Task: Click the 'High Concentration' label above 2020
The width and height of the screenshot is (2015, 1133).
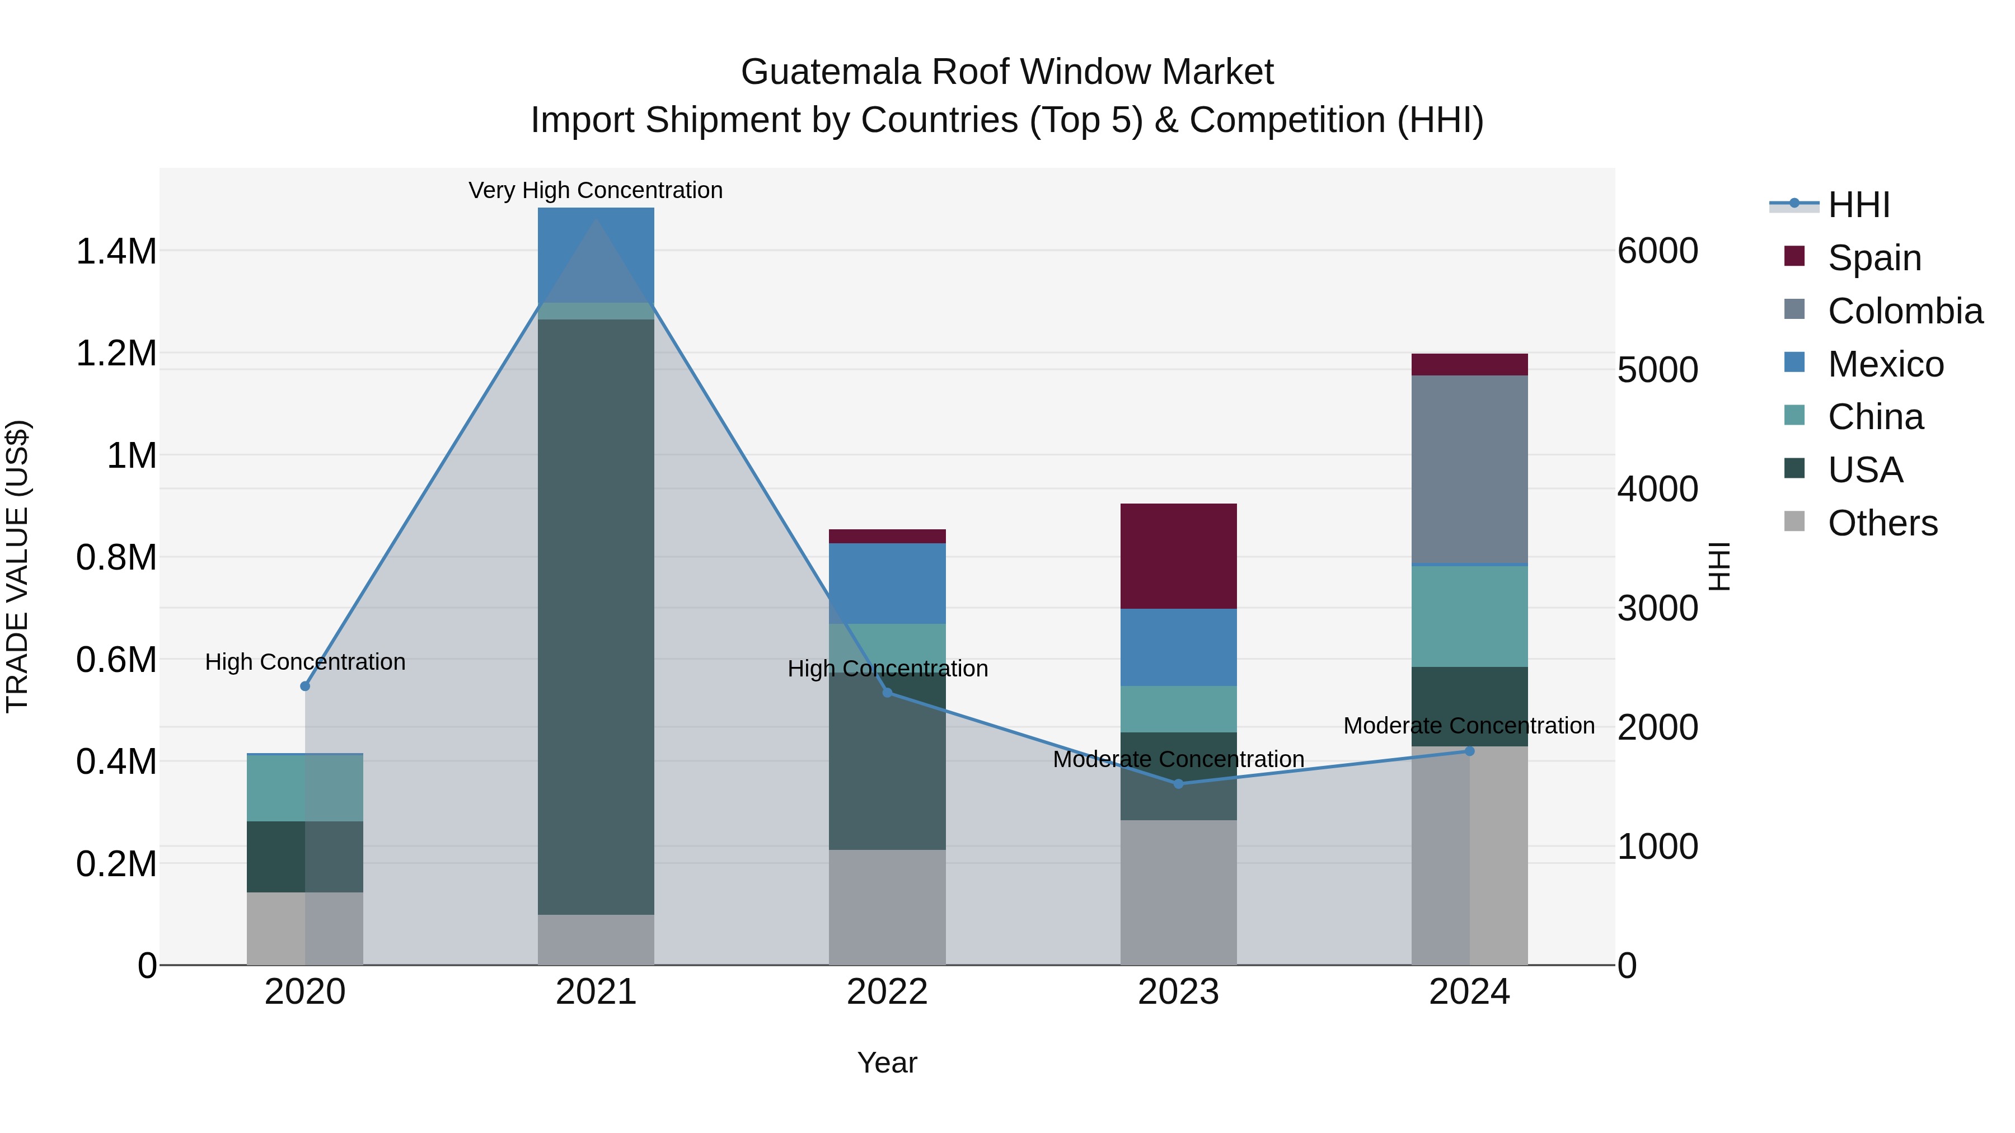Action: (305, 662)
